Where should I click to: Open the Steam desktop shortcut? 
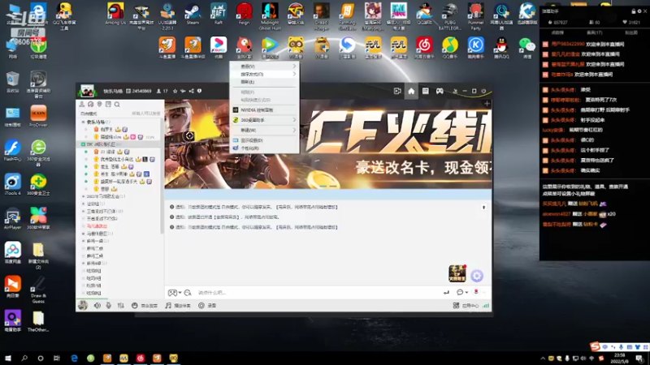193,15
